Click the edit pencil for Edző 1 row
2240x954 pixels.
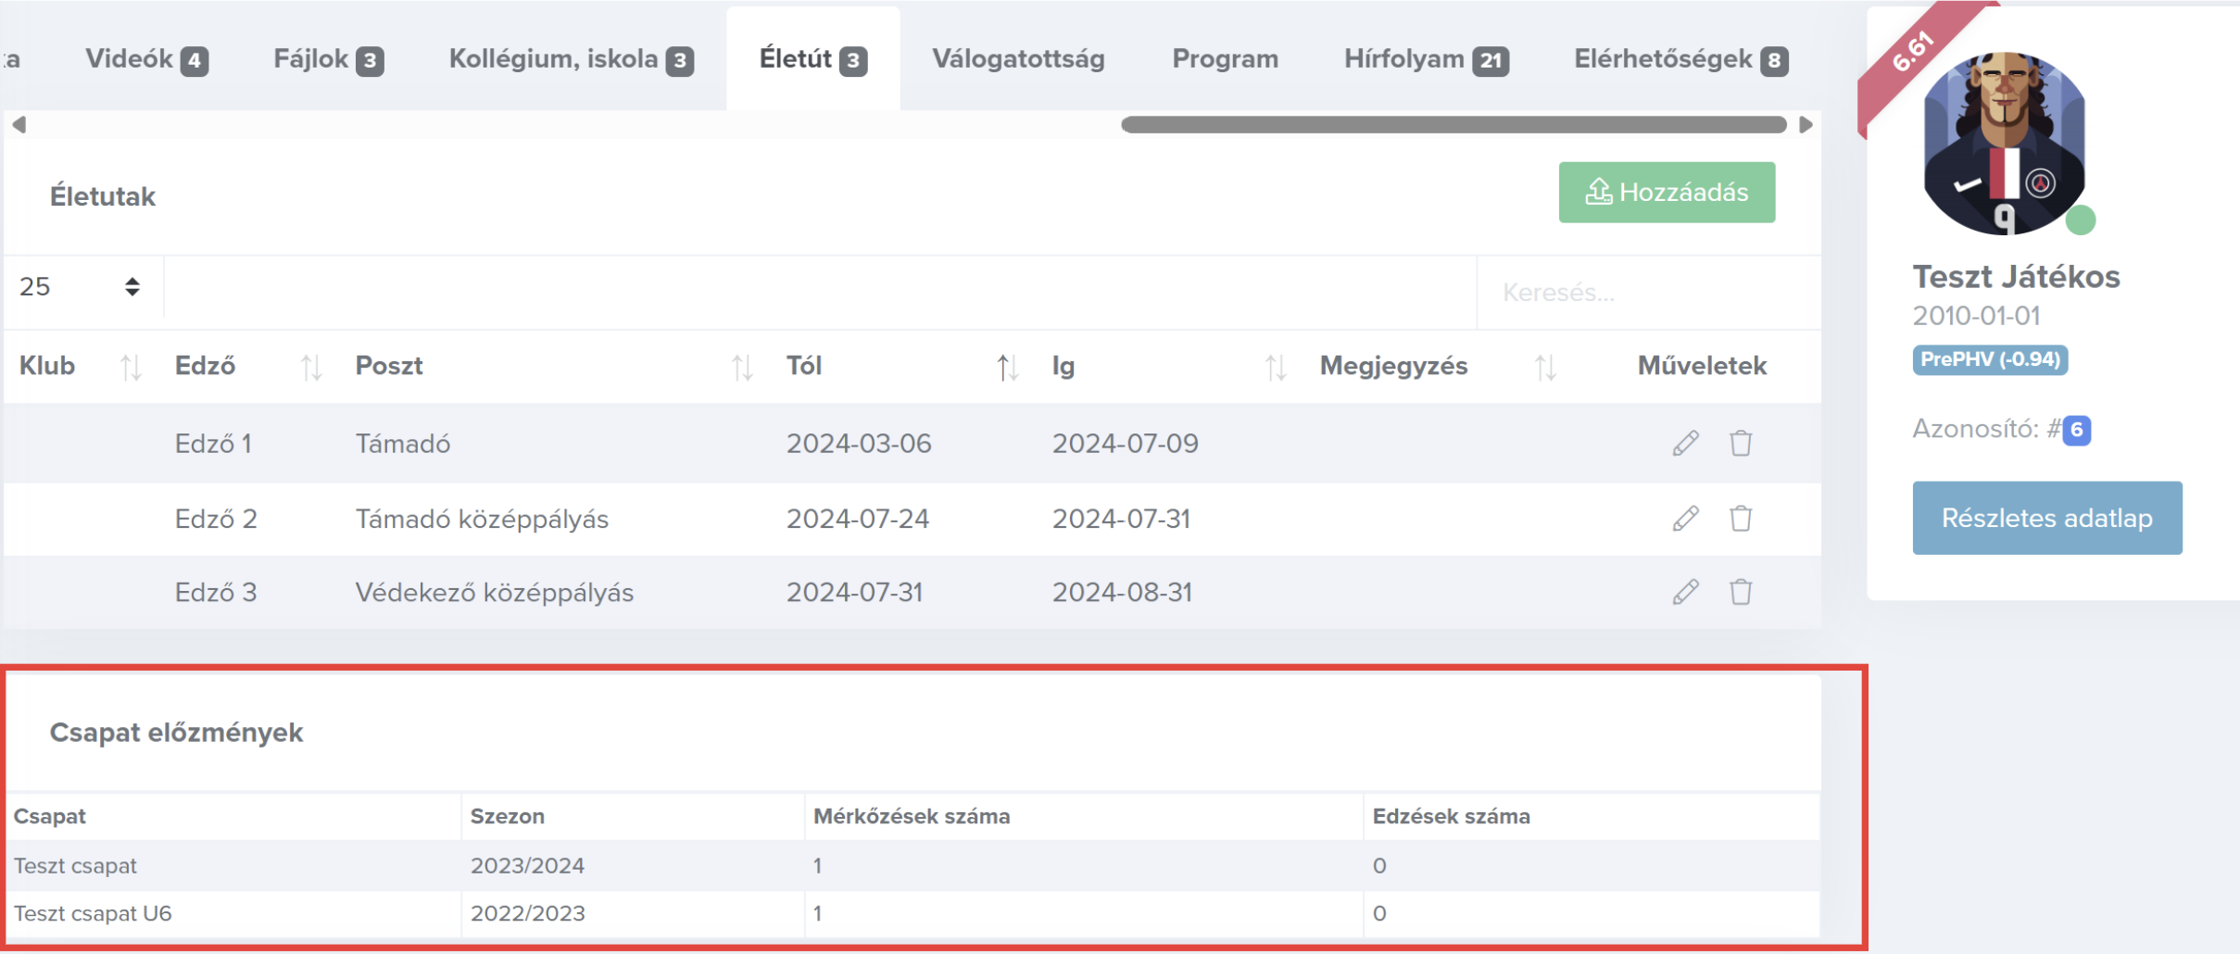pyautogui.click(x=1685, y=444)
